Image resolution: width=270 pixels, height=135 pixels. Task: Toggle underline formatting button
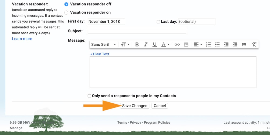(x=155, y=45)
